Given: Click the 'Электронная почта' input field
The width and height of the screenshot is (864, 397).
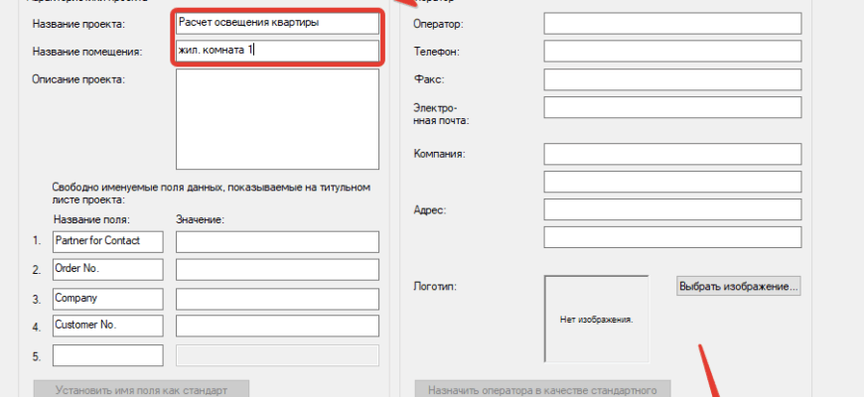Looking at the screenshot, I should [672, 107].
